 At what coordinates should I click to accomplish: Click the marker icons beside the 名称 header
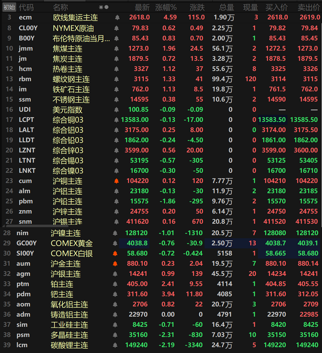(104, 7)
